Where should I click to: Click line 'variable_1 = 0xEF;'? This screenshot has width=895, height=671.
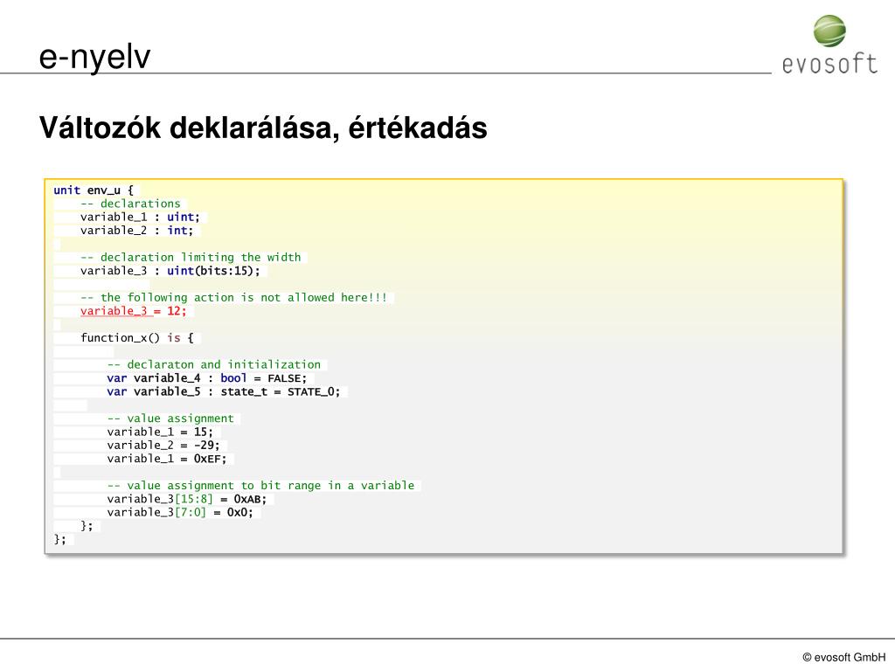click(167, 459)
